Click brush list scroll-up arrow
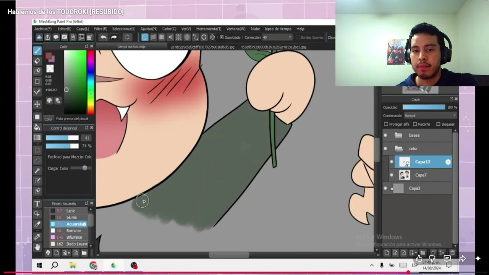This screenshot has height=275, width=489. point(91,210)
